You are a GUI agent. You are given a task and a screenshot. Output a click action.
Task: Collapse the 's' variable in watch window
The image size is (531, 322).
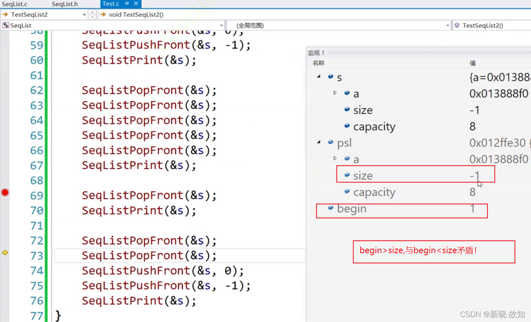tap(318, 77)
